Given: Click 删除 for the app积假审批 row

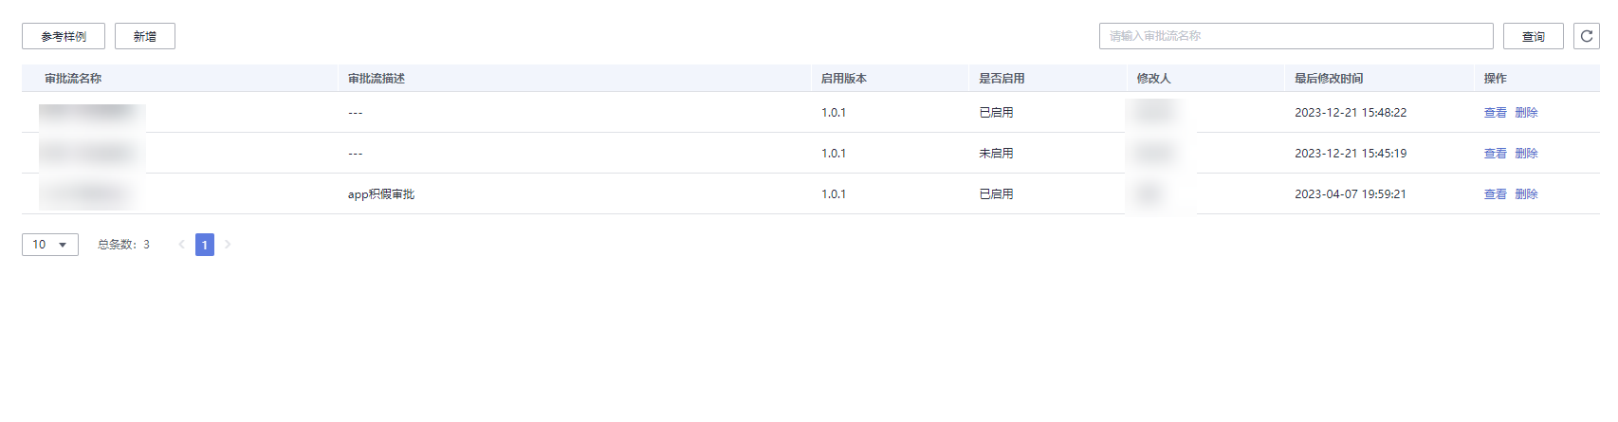Looking at the screenshot, I should 1527,193.
